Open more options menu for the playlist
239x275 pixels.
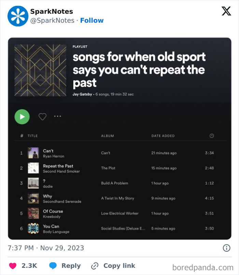point(57,116)
